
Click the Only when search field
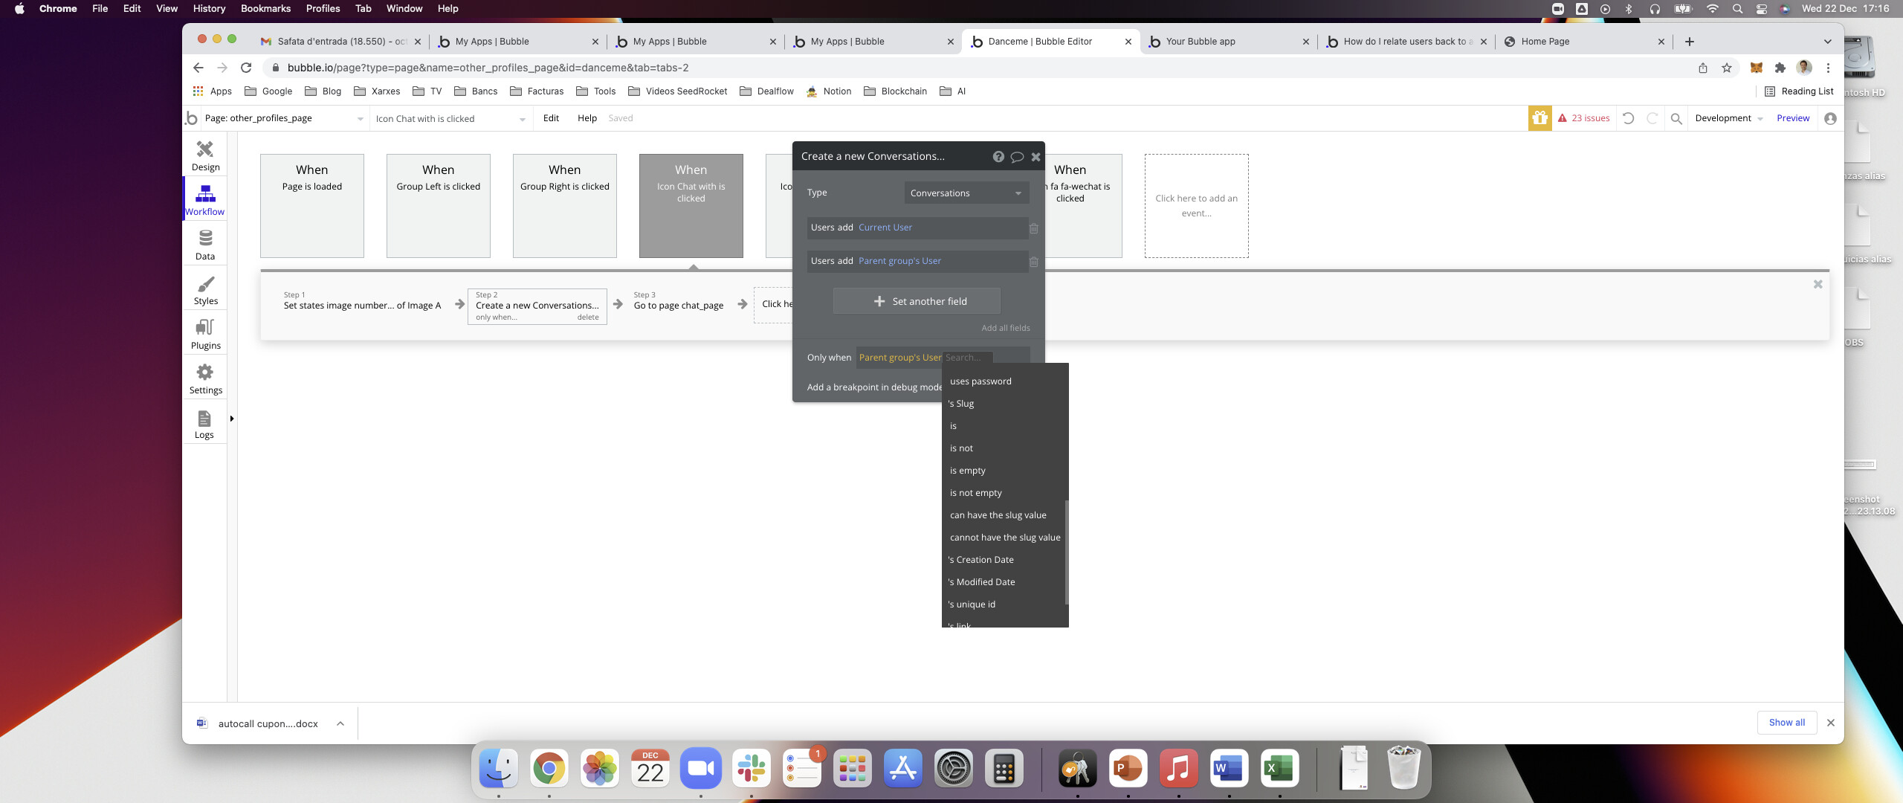(968, 358)
